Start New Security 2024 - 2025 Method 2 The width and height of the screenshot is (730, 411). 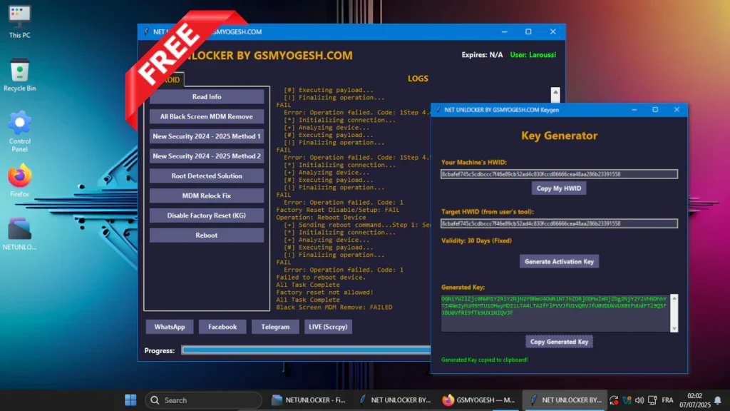207,156
